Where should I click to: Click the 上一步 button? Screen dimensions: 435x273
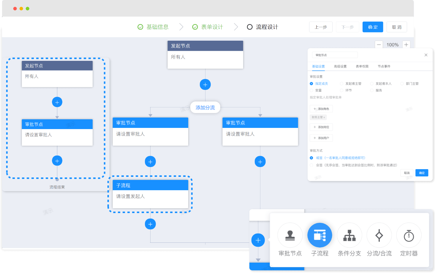[x=321, y=27]
